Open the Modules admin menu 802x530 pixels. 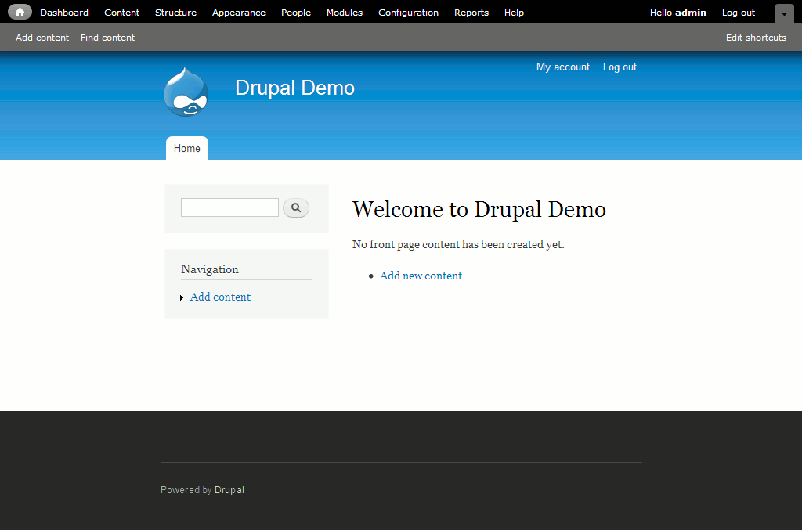coord(345,12)
